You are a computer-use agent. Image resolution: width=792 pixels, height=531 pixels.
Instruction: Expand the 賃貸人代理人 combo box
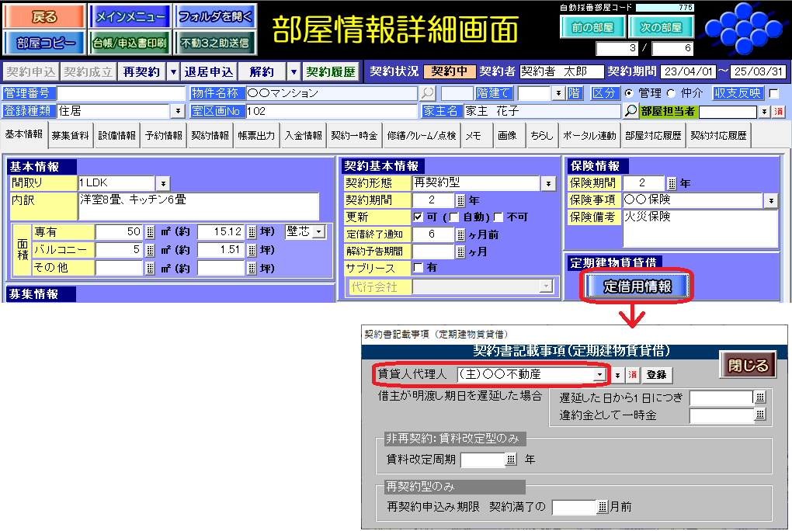pyautogui.click(x=599, y=374)
